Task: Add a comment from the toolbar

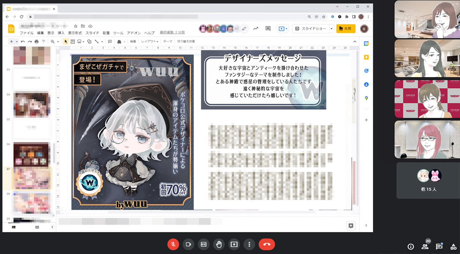Action: pyautogui.click(x=110, y=41)
